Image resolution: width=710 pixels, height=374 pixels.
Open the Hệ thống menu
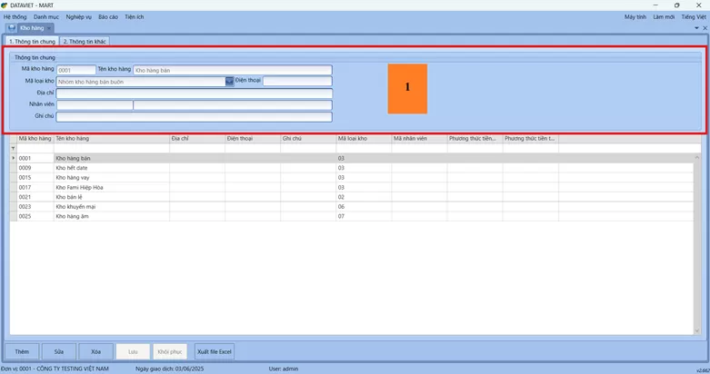pos(15,16)
